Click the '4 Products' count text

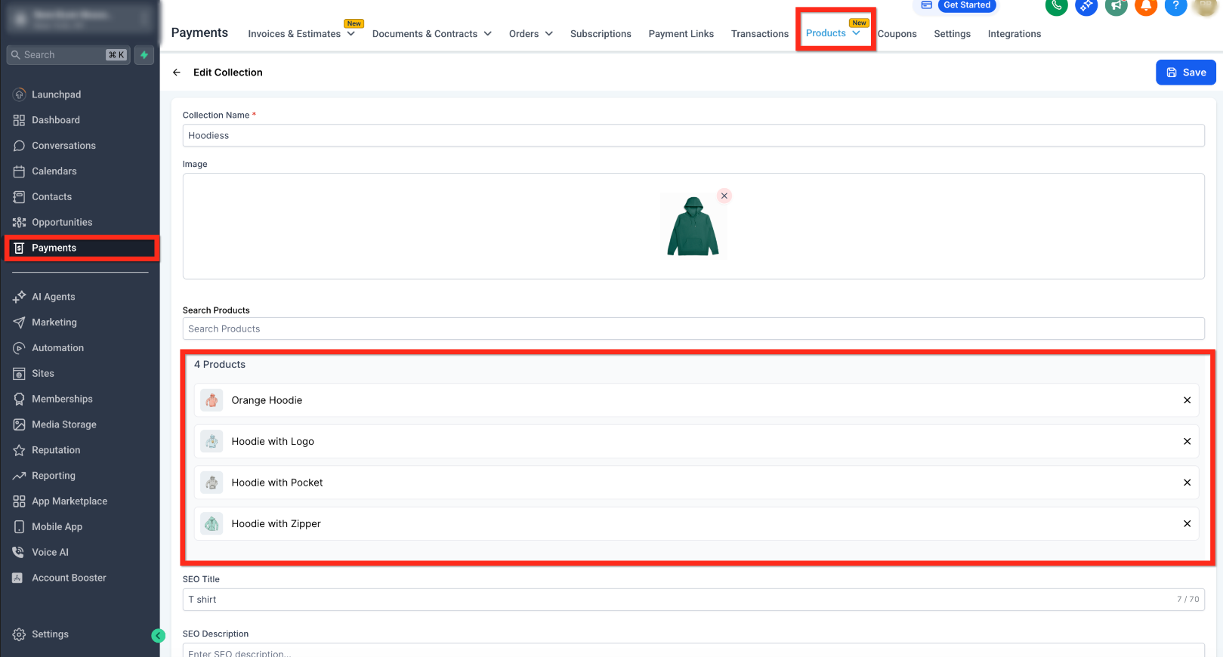click(x=220, y=365)
